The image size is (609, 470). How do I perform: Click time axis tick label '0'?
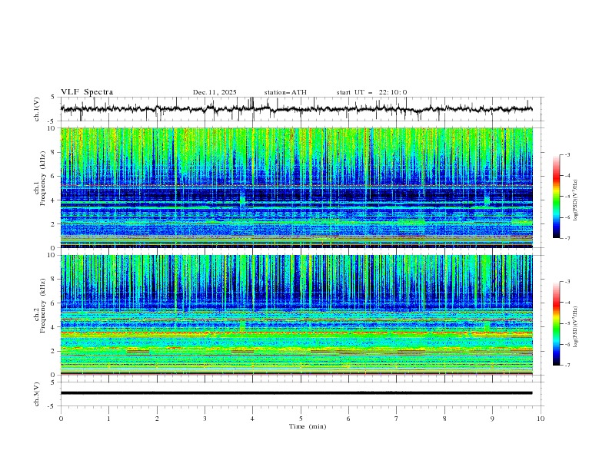61,419
